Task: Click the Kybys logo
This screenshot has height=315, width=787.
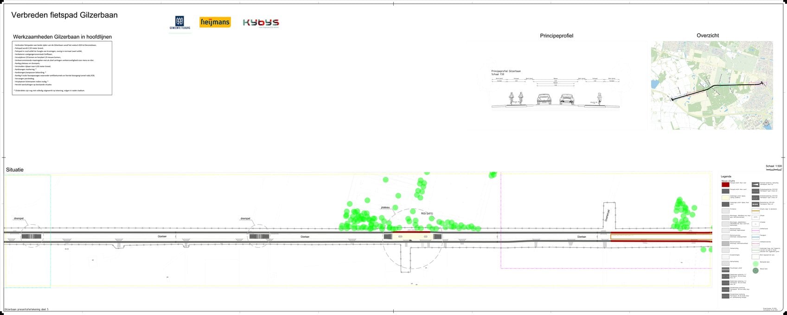Action: [261, 23]
